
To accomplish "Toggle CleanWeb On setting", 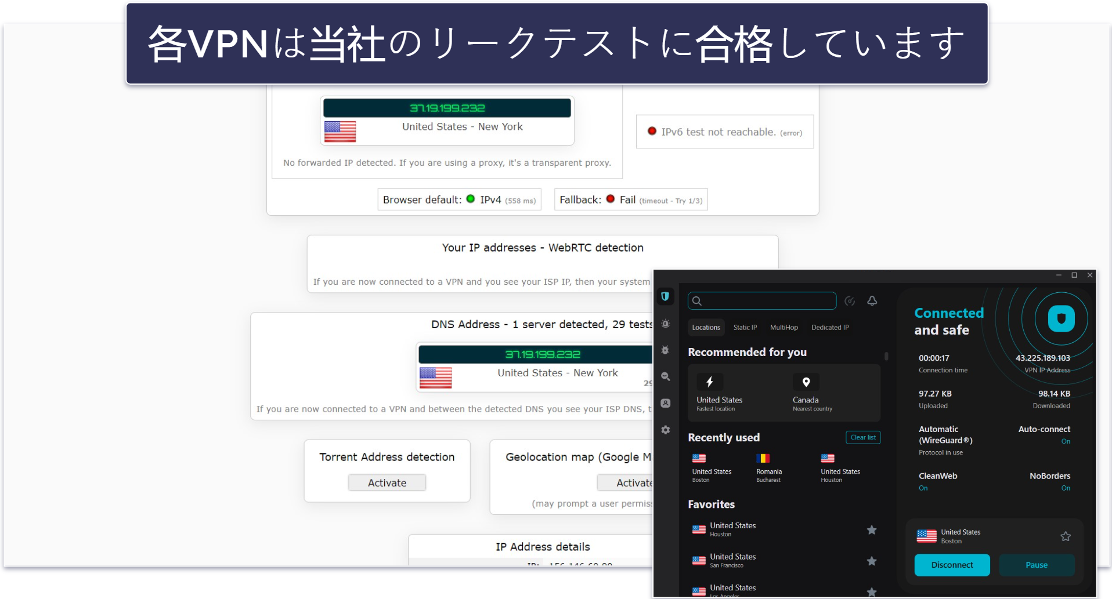I will (923, 488).
